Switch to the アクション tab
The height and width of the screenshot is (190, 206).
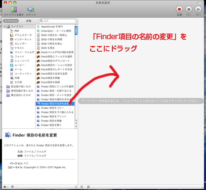(11, 21)
